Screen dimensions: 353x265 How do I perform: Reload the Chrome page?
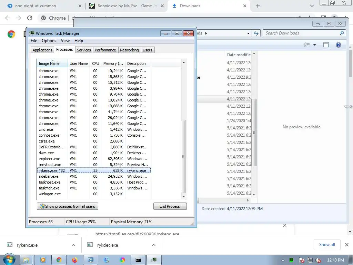(30, 18)
